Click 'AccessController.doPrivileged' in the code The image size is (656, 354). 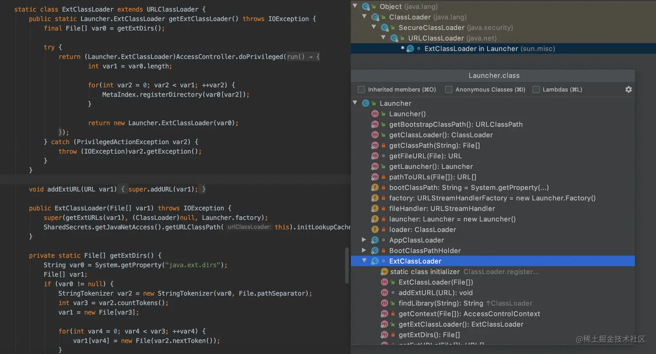230,57
